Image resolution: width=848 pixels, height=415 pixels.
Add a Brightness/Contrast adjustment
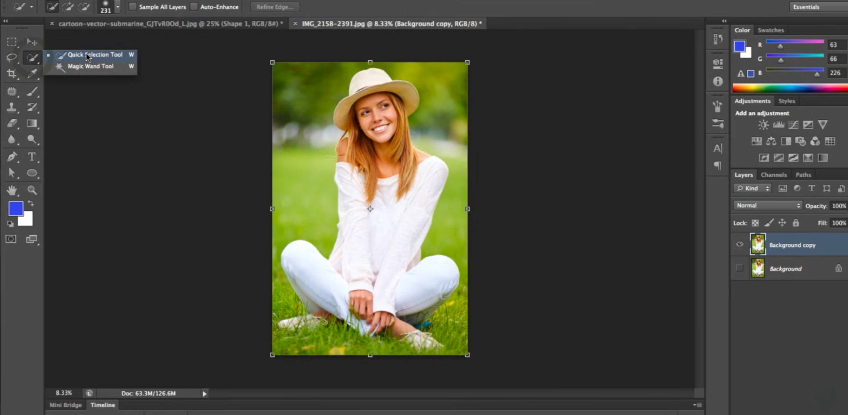tap(763, 125)
